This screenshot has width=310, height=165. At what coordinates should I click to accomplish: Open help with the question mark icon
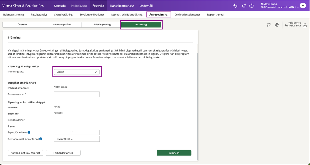252,6
